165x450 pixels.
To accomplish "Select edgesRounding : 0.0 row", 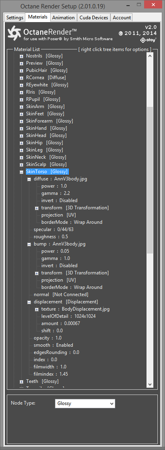I will point(56,352).
